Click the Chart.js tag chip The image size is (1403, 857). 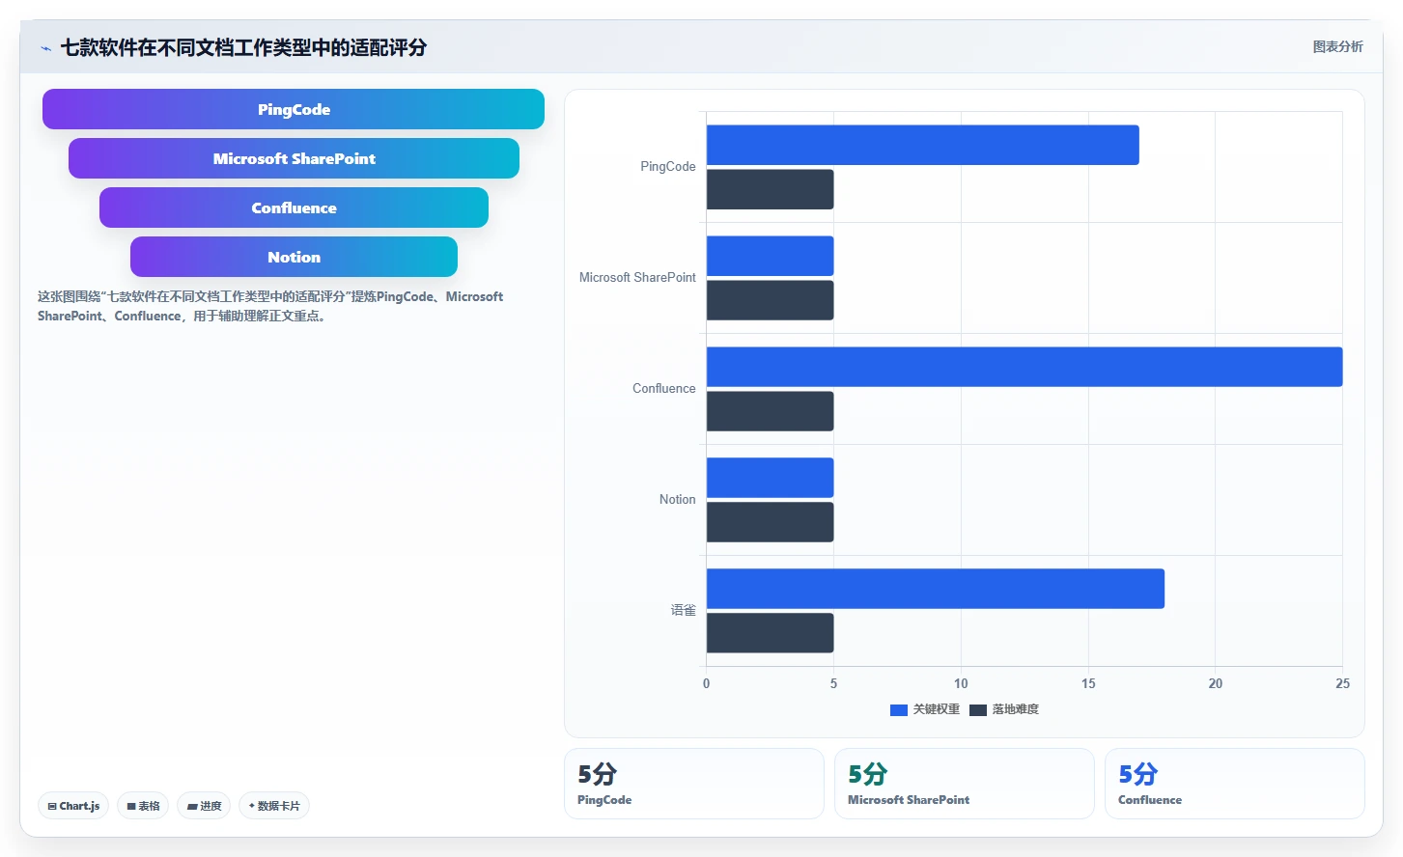tap(73, 806)
